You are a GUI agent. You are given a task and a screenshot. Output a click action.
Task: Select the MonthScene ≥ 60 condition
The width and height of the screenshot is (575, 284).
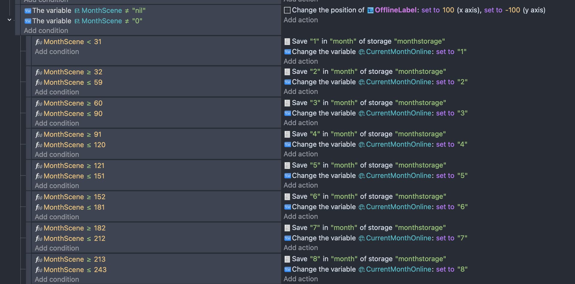pyautogui.click(x=73, y=103)
